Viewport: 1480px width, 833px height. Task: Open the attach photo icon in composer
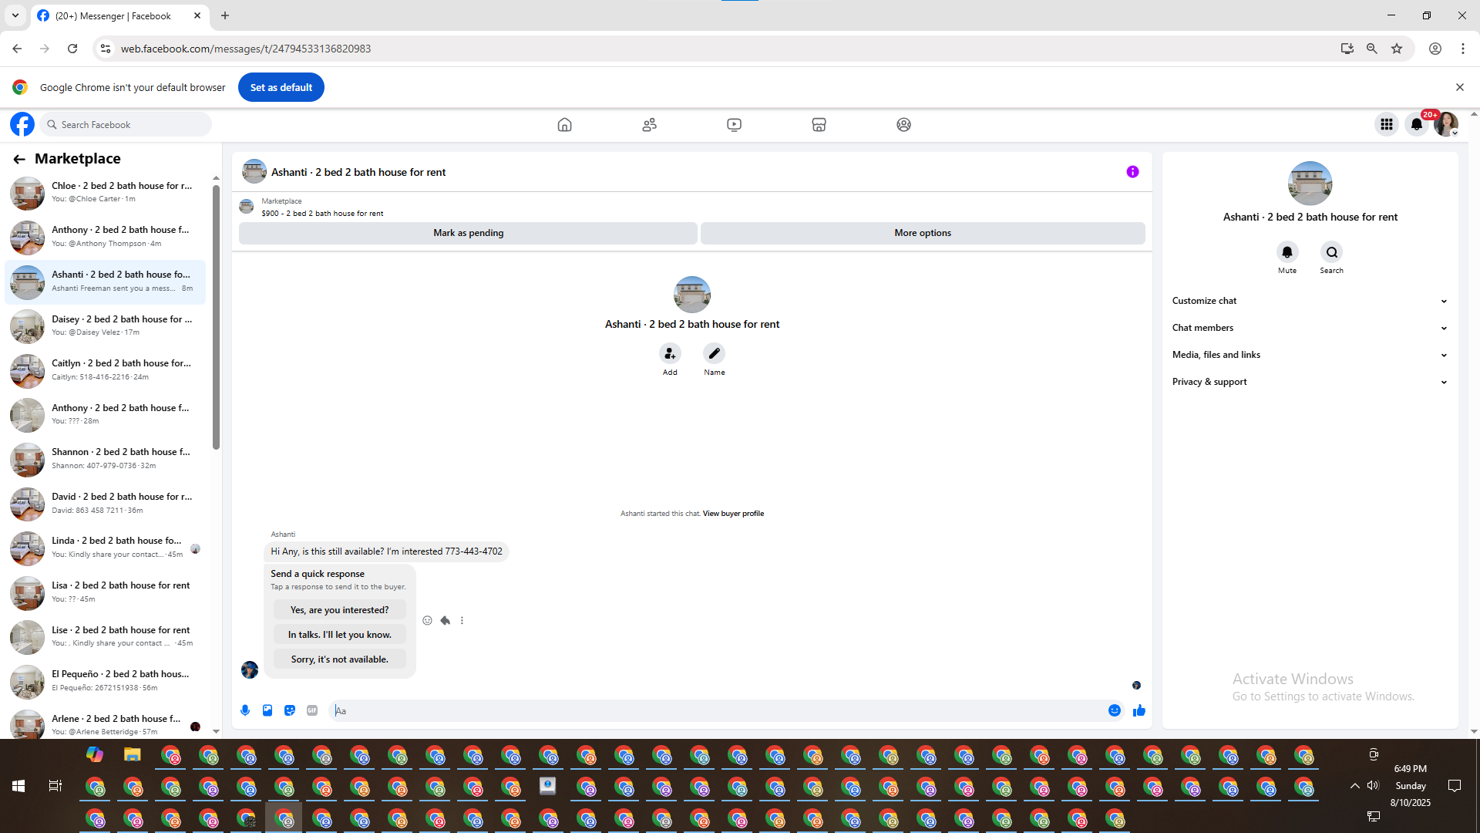(267, 710)
